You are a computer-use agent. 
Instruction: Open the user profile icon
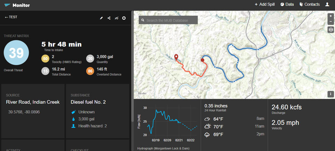tap(327, 5)
